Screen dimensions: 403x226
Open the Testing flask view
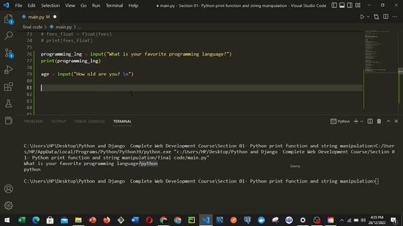(8, 104)
